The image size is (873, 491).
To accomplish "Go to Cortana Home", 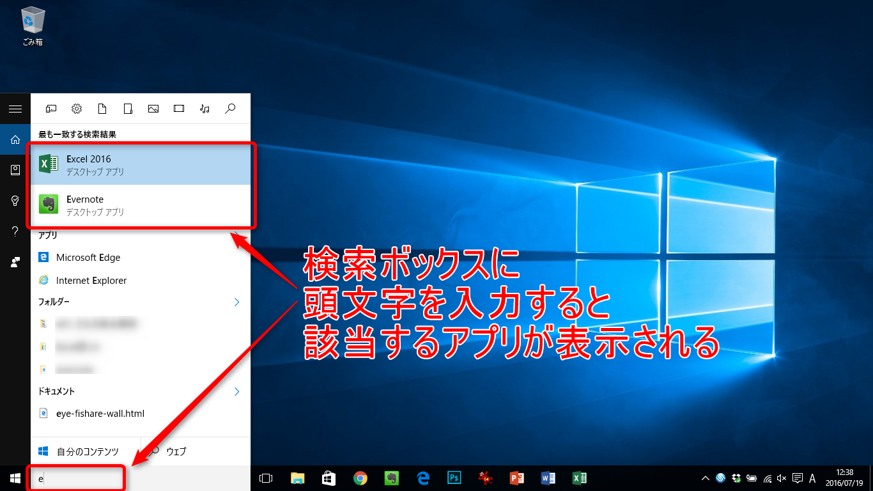I will [15, 139].
